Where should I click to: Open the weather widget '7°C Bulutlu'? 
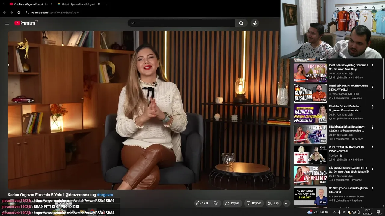click(x=318, y=212)
